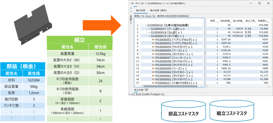Collapse the S10000016 丸棒分離供給機構 node
273x123 pixels.
[143, 25]
